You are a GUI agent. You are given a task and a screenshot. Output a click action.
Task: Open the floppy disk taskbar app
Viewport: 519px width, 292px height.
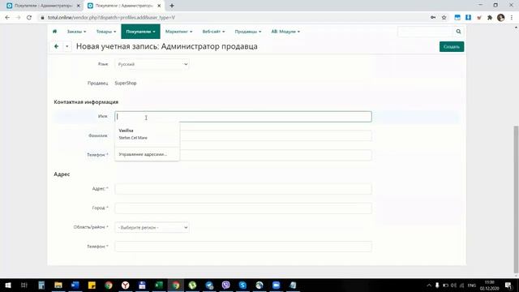(x=142, y=285)
